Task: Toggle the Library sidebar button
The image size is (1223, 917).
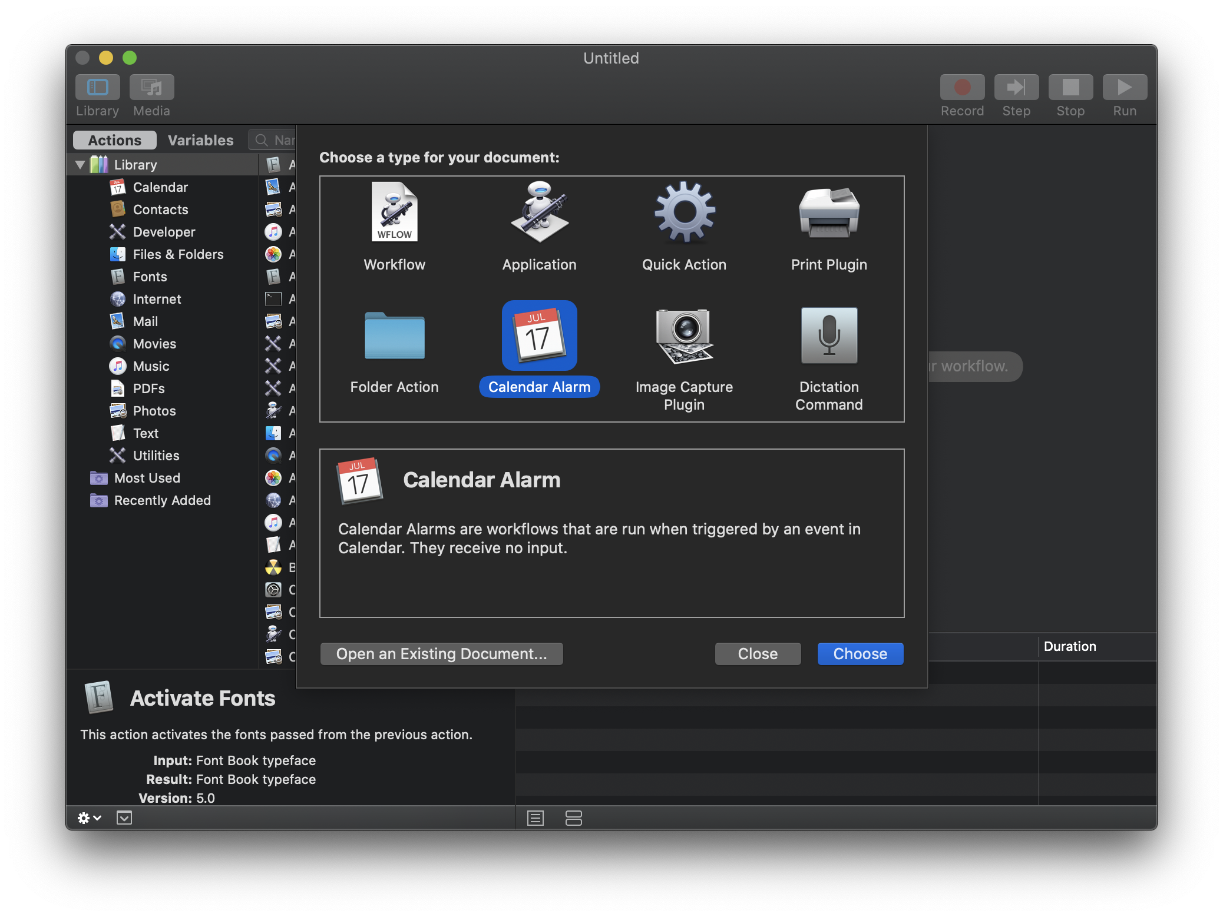Action: 98,88
